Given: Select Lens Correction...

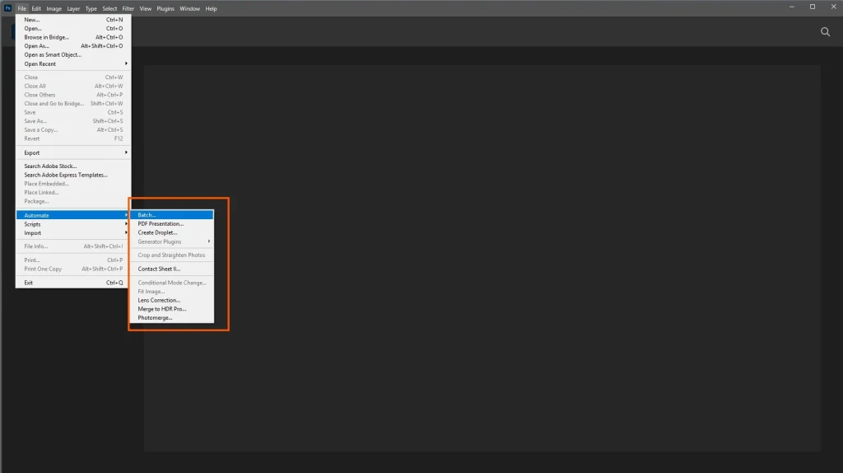Looking at the screenshot, I should (172, 300).
